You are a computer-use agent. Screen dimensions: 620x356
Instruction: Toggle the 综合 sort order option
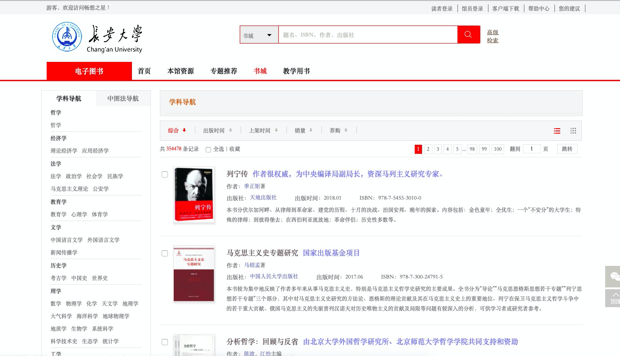(x=177, y=130)
